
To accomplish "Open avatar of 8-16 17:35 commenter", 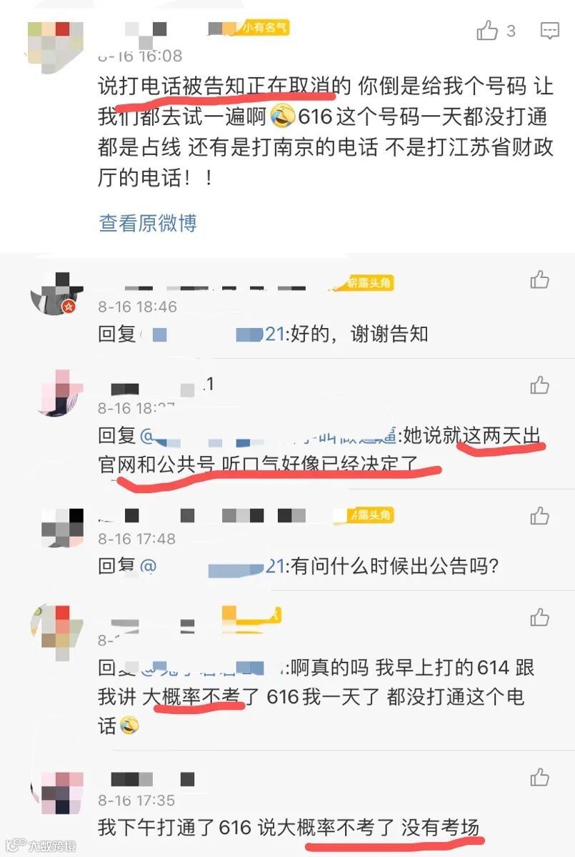I will [62, 793].
